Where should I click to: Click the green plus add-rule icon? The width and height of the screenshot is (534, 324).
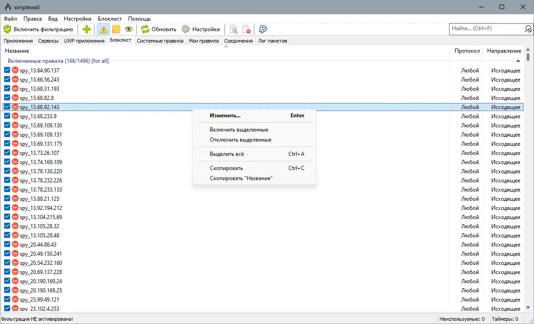(x=86, y=29)
